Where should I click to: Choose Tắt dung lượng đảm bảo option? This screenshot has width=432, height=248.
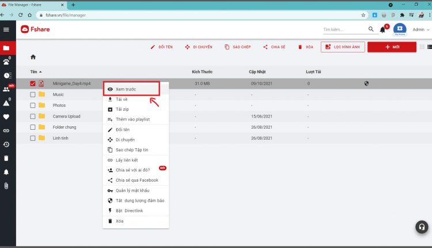135,201
